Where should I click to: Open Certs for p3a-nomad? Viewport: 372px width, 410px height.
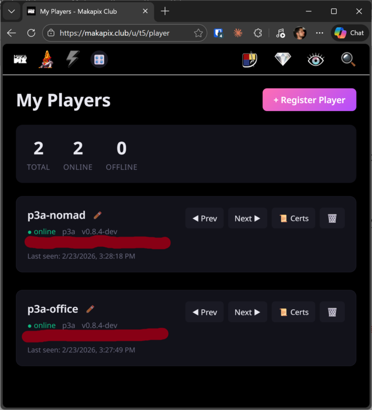click(293, 218)
